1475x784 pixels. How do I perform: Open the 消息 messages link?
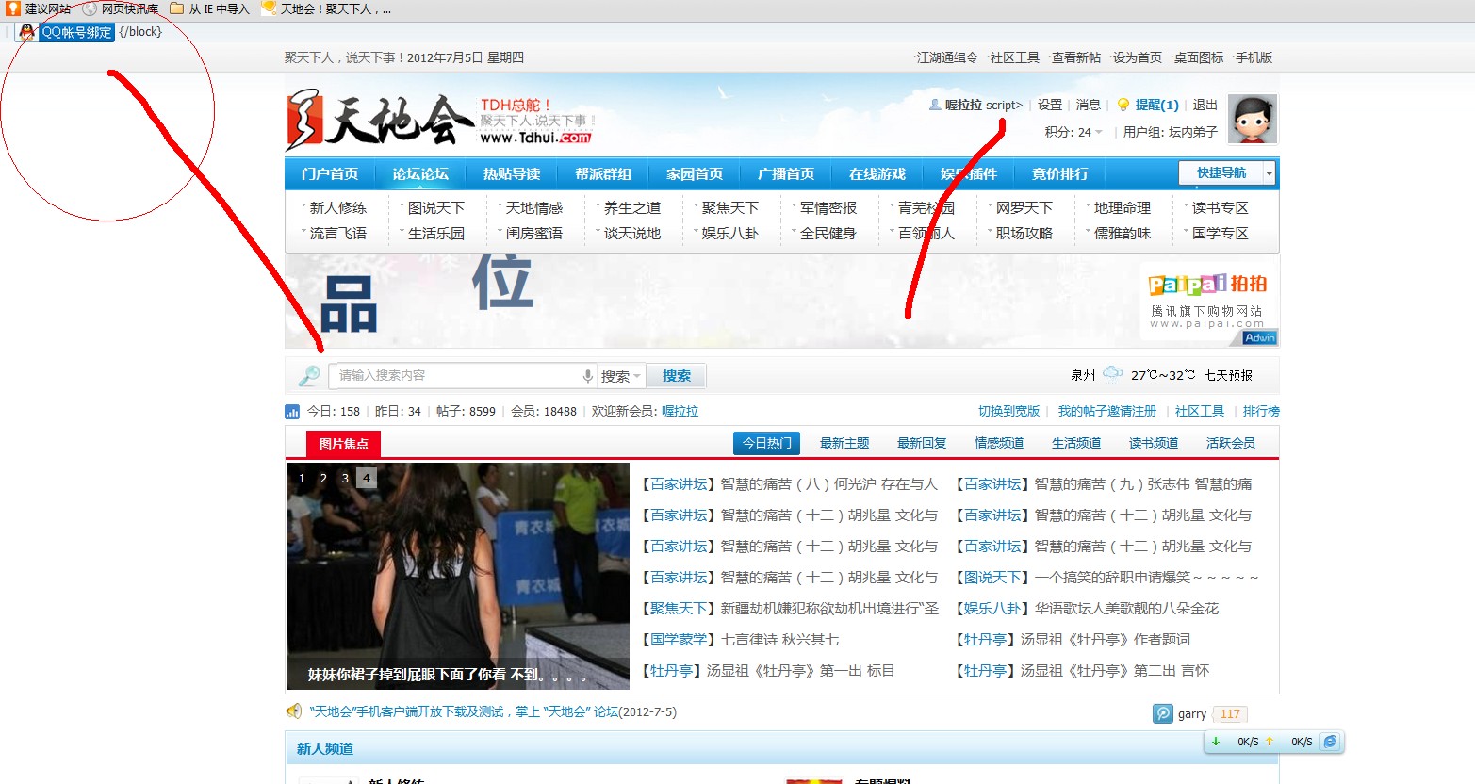[x=1089, y=105]
